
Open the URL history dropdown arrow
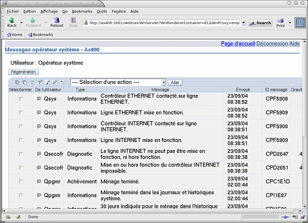244,23
